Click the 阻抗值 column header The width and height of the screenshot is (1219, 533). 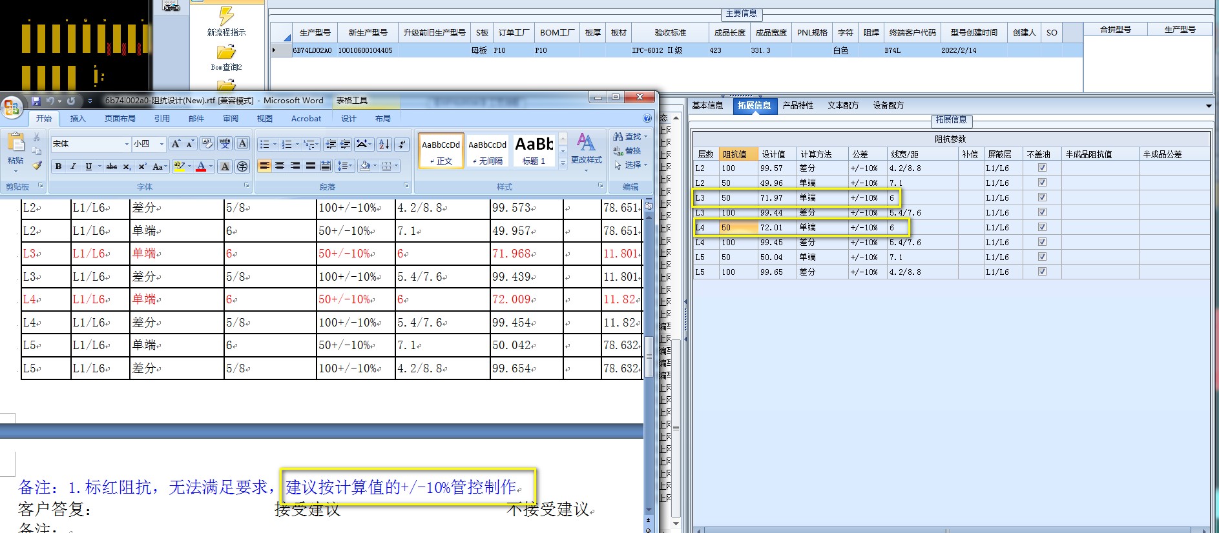[738, 154]
